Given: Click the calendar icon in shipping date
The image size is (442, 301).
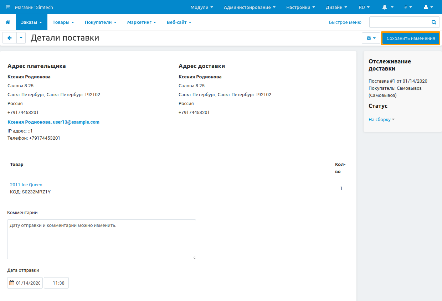Looking at the screenshot, I should point(12,283).
